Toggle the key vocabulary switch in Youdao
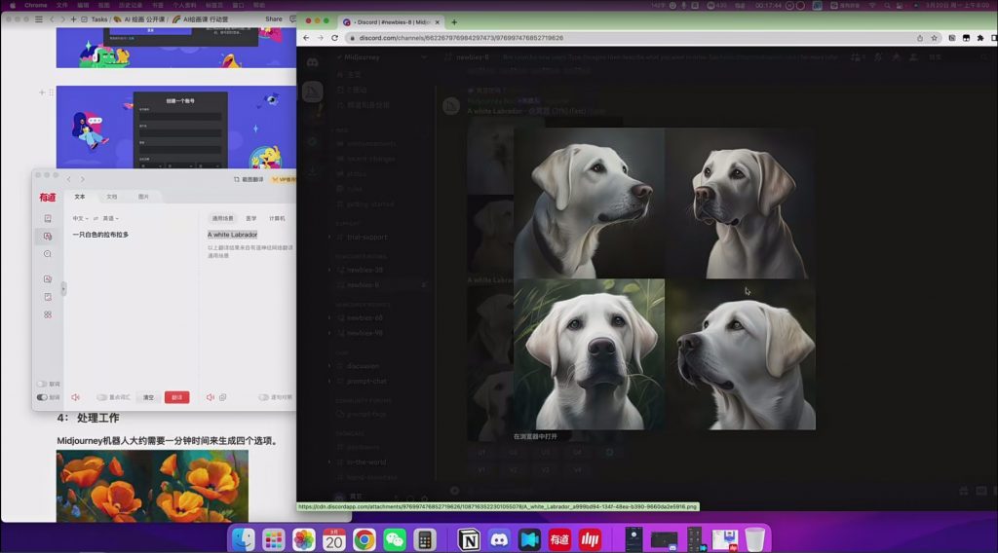Viewport: 998px width, 553px height. pyautogui.click(x=101, y=397)
